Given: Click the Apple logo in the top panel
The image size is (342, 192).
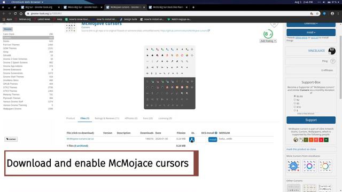Looking at the screenshot, I should pos(4,2).
